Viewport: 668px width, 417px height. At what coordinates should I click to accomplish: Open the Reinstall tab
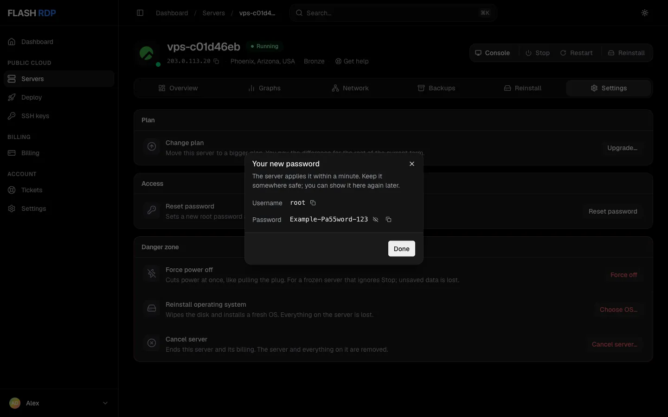(523, 88)
